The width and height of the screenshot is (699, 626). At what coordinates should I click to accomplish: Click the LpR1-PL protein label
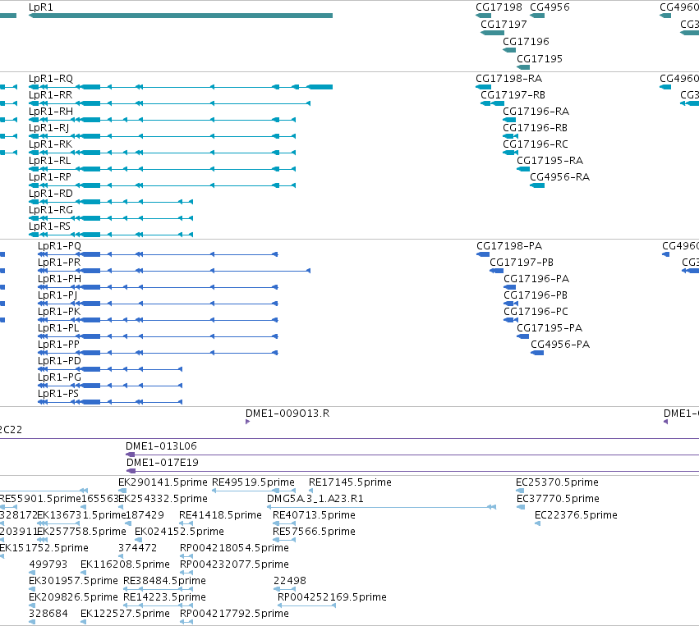click(58, 328)
